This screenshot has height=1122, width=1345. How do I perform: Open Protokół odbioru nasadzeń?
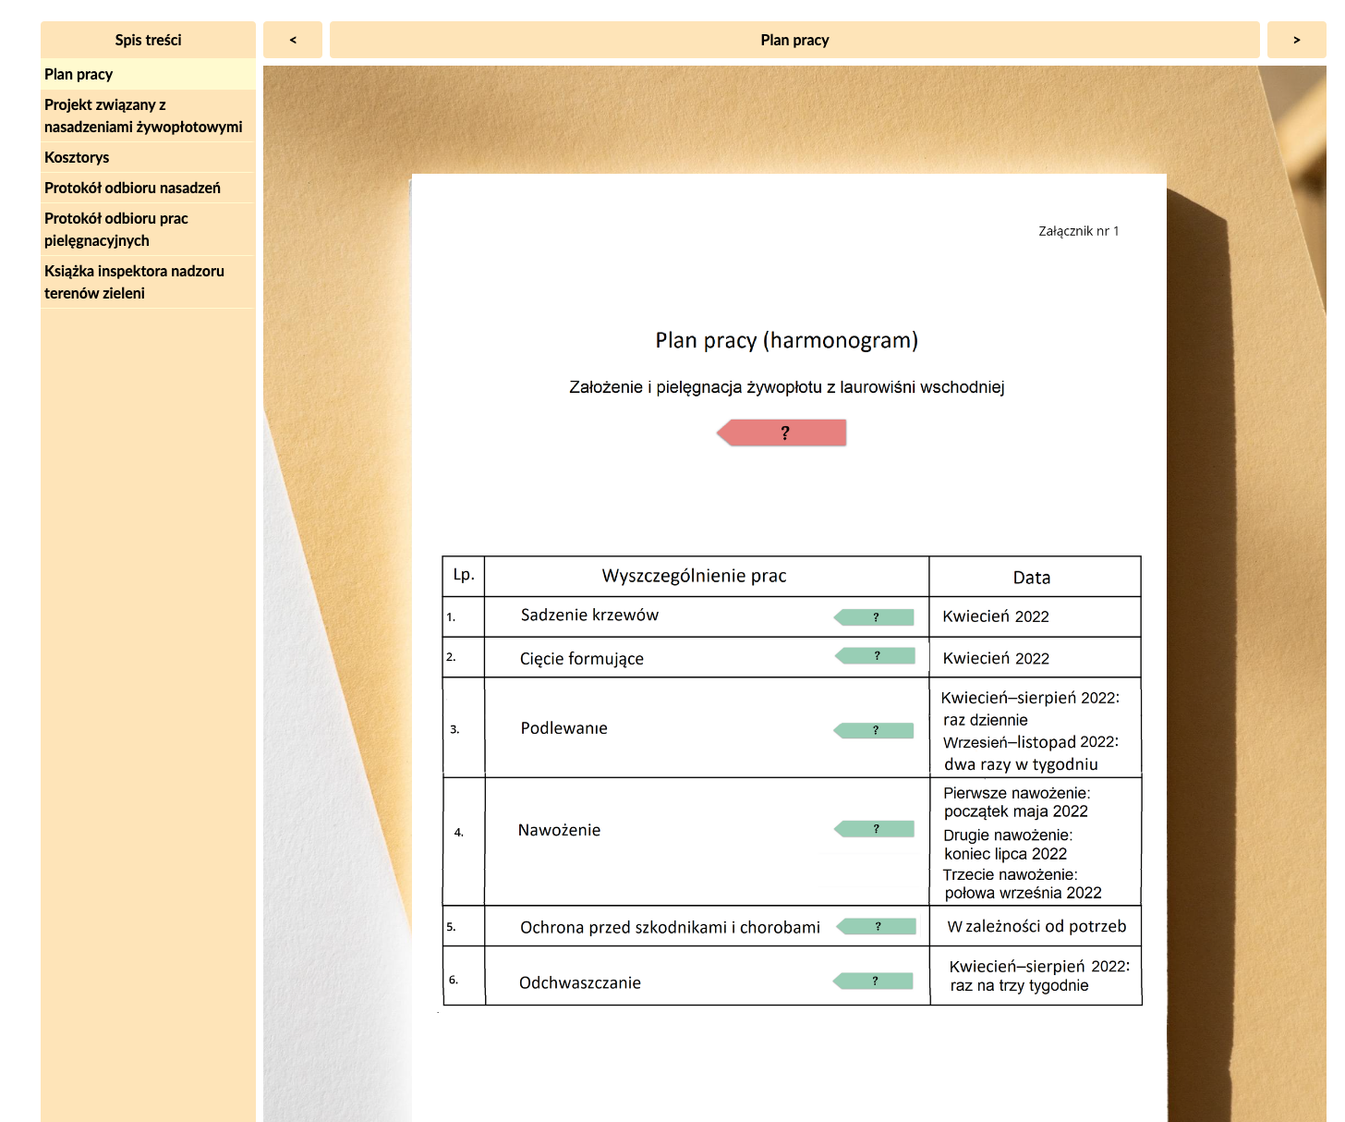(132, 188)
